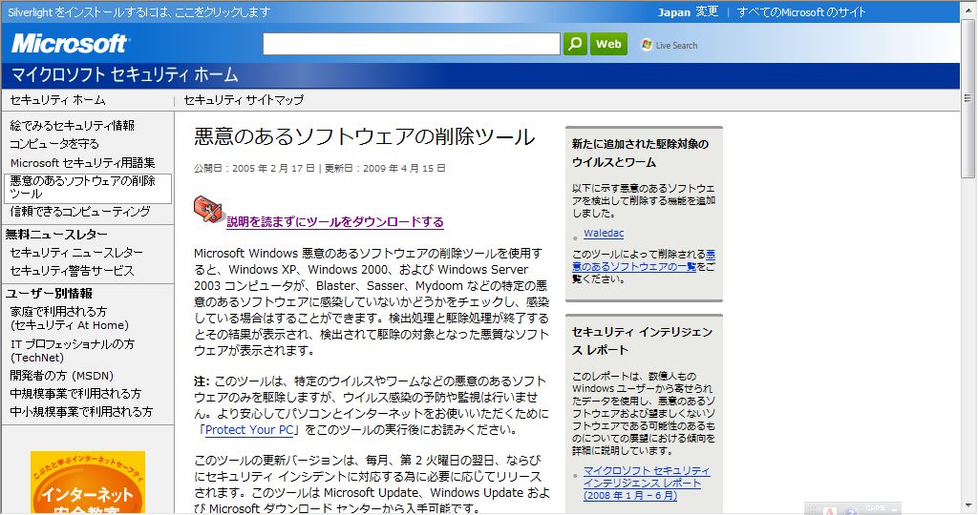Open the Protect Your PC link
This screenshot has width=978, height=515.
[249, 430]
